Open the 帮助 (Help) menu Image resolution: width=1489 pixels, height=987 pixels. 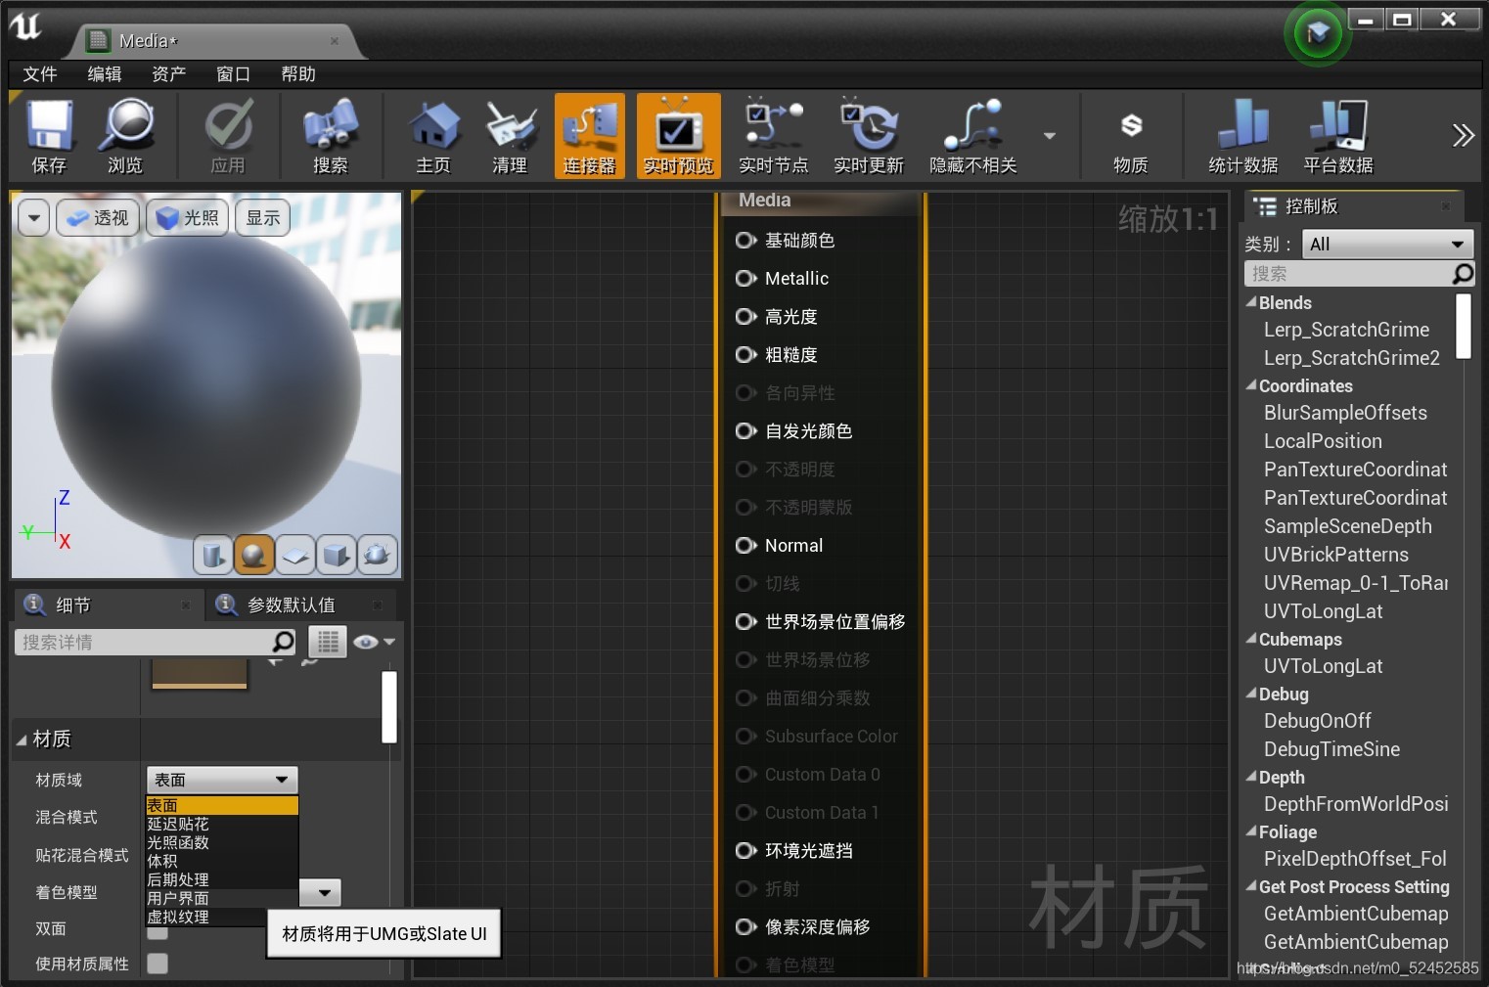click(297, 74)
